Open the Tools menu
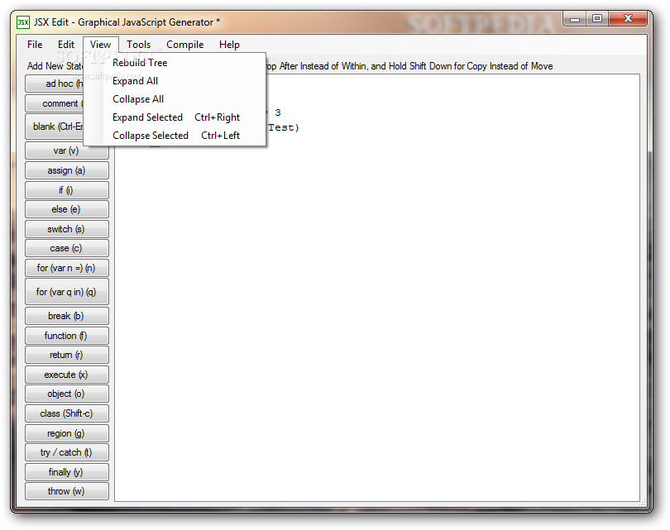 tap(138, 45)
